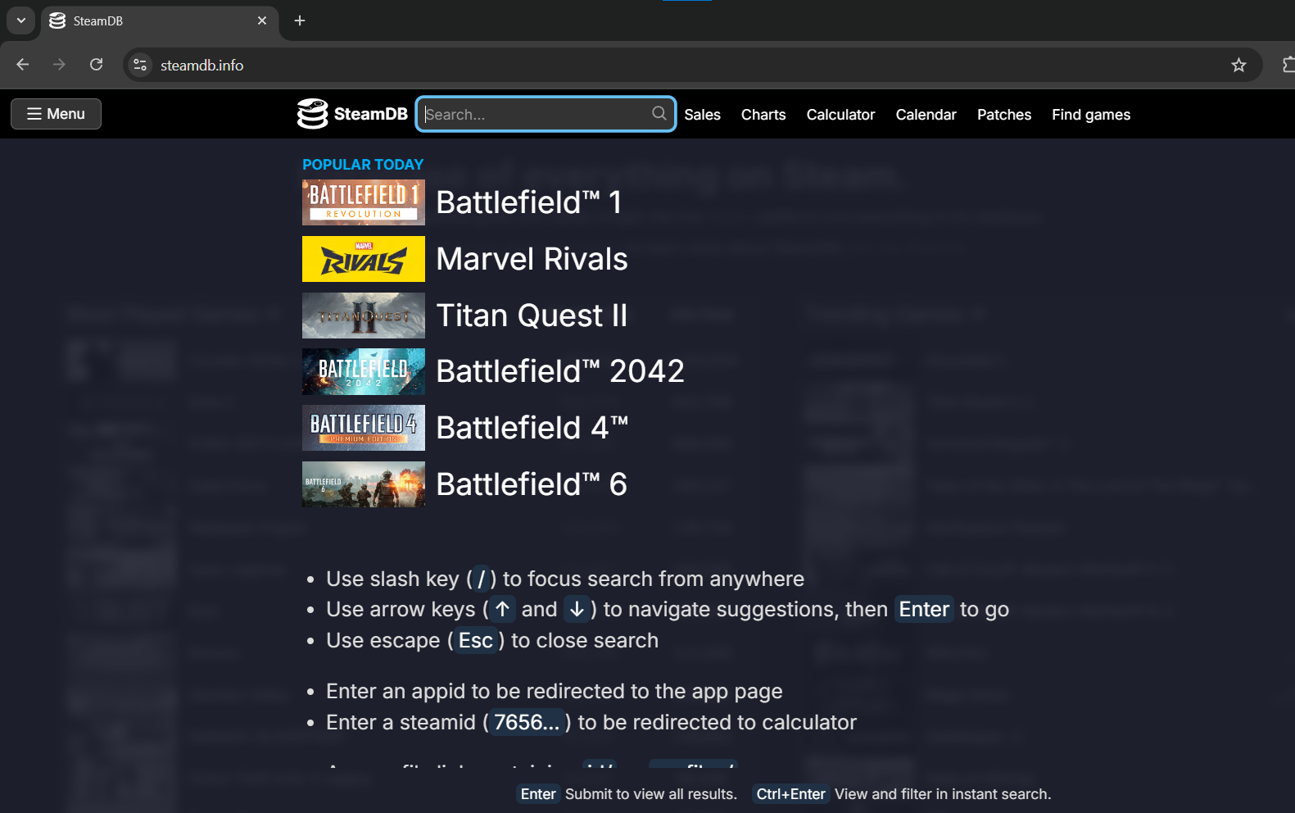Click the Marvel Rivals thumbnail
The width and height of the screenshot is (1295, 813).
click(x=364, y=259)
